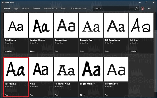Open the Edge Extensions tab
The image size is (157, 98).
[x=78, y=9]
